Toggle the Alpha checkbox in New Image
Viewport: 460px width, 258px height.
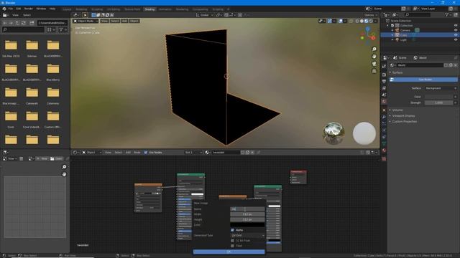pyautogui.click(x=232, y=230)
